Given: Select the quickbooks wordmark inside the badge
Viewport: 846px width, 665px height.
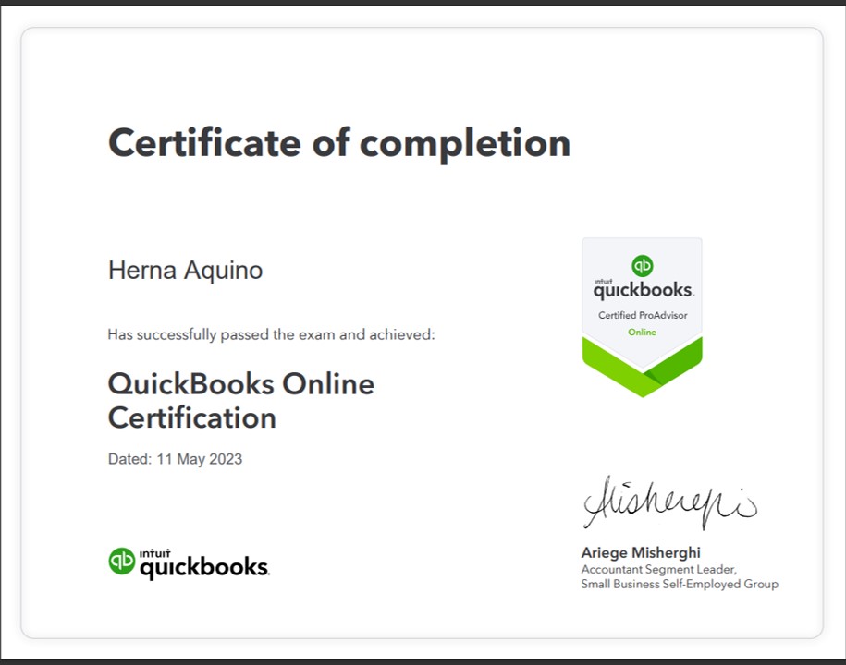Looking at the screenshot, I should pyautogui.click(x=642, y=290).
